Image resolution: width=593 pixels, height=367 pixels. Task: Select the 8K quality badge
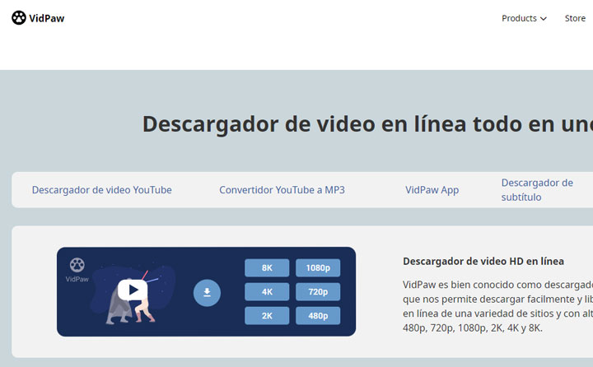pos(267,268)
